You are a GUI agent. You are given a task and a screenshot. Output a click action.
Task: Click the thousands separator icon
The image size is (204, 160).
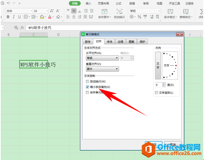pos(145,17)
